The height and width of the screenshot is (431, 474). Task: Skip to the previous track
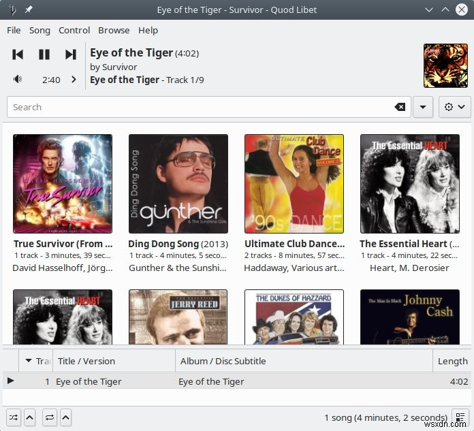[18, 54]
